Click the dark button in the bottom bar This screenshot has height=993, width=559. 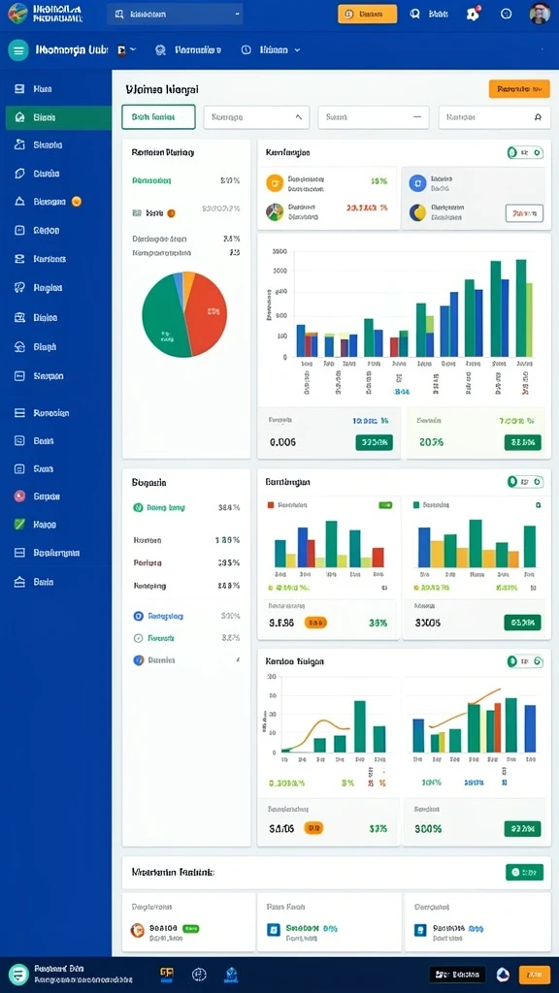pos(458,974)
